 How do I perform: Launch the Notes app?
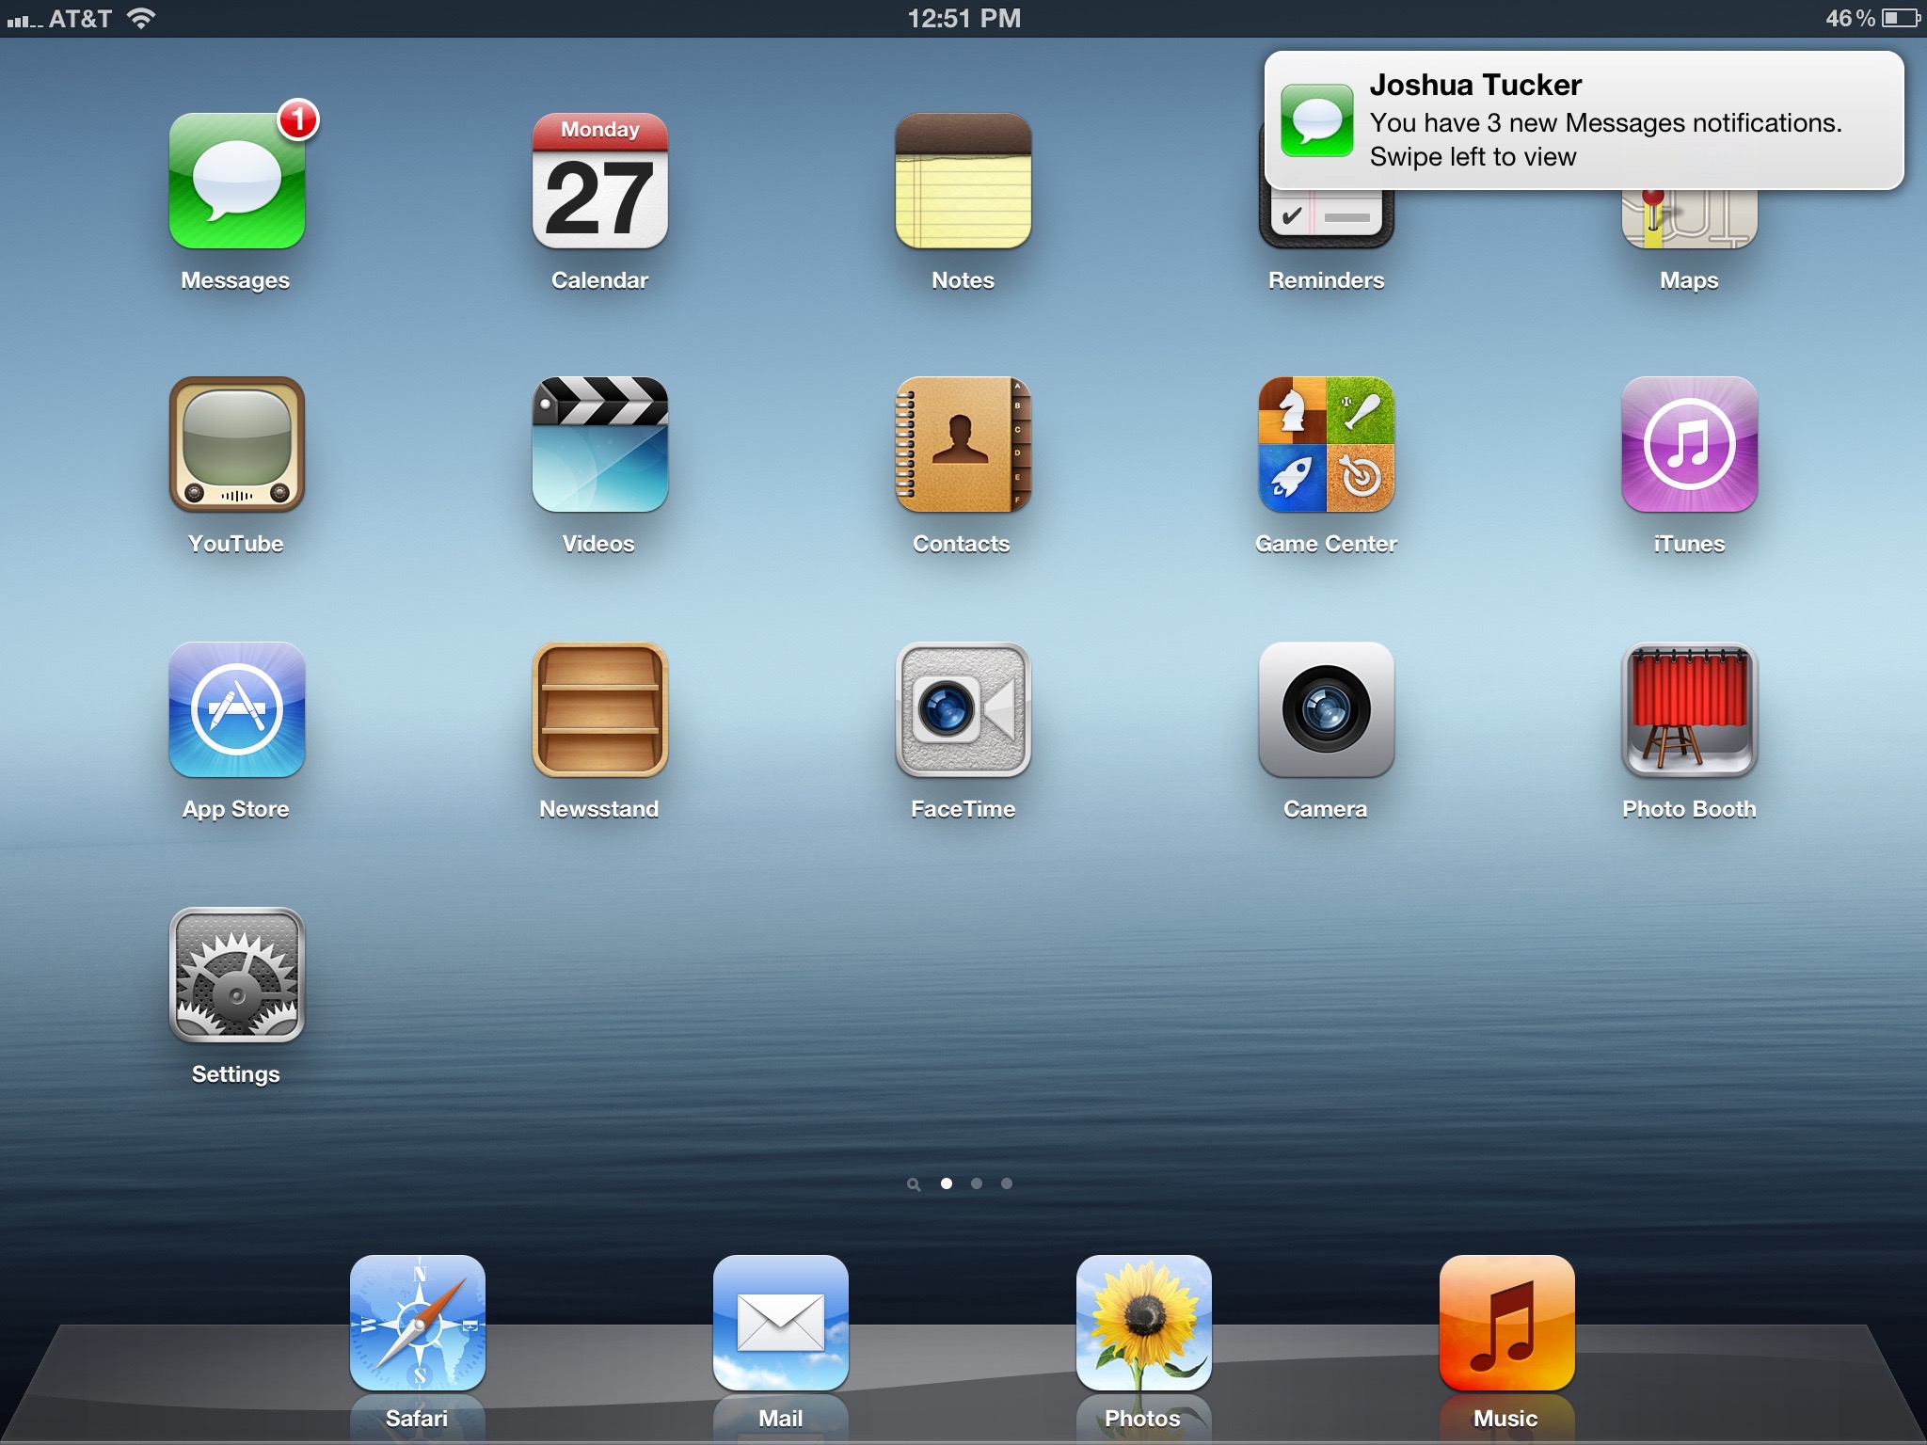pyautogui.click(x=963, y=181)
